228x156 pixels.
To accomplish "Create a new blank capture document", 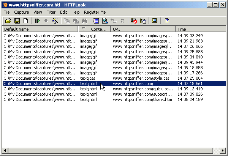I will pos(26,21).
